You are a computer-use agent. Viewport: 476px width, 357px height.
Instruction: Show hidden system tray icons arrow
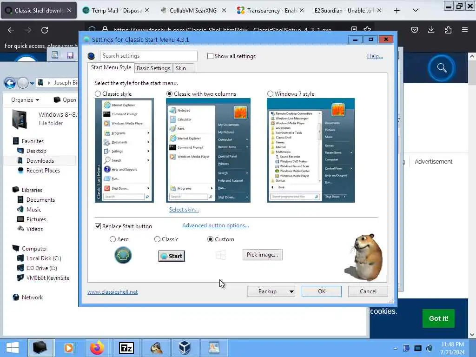[x=395, y=348]
